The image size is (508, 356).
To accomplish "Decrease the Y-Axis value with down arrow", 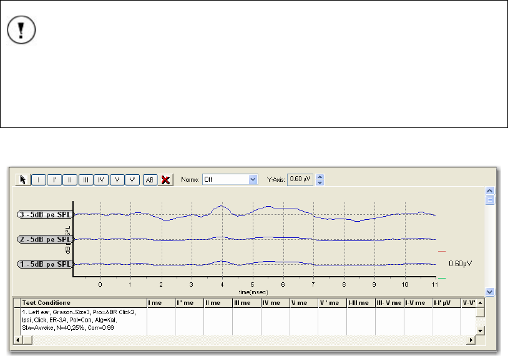I will coord(320,182).
